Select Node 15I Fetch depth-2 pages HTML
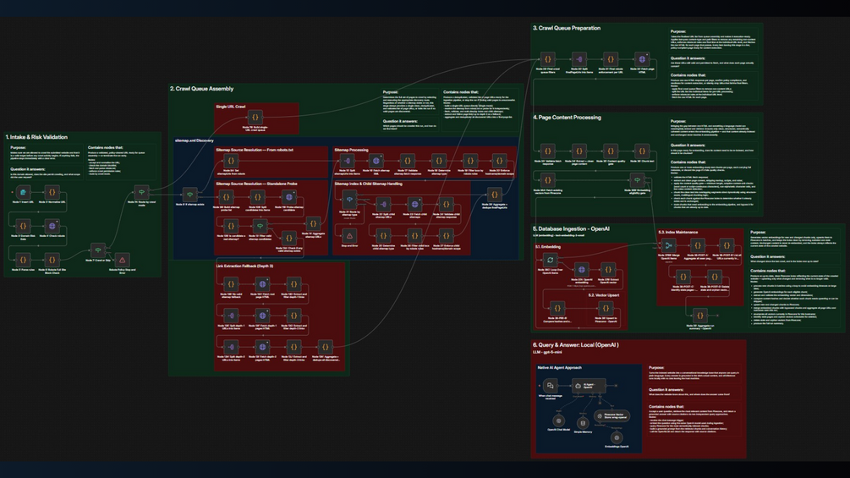850x478 pixels. click(x=262, y=346)
